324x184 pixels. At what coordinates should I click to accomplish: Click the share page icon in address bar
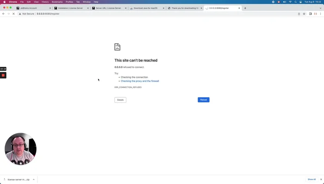(x=299, y=13)
